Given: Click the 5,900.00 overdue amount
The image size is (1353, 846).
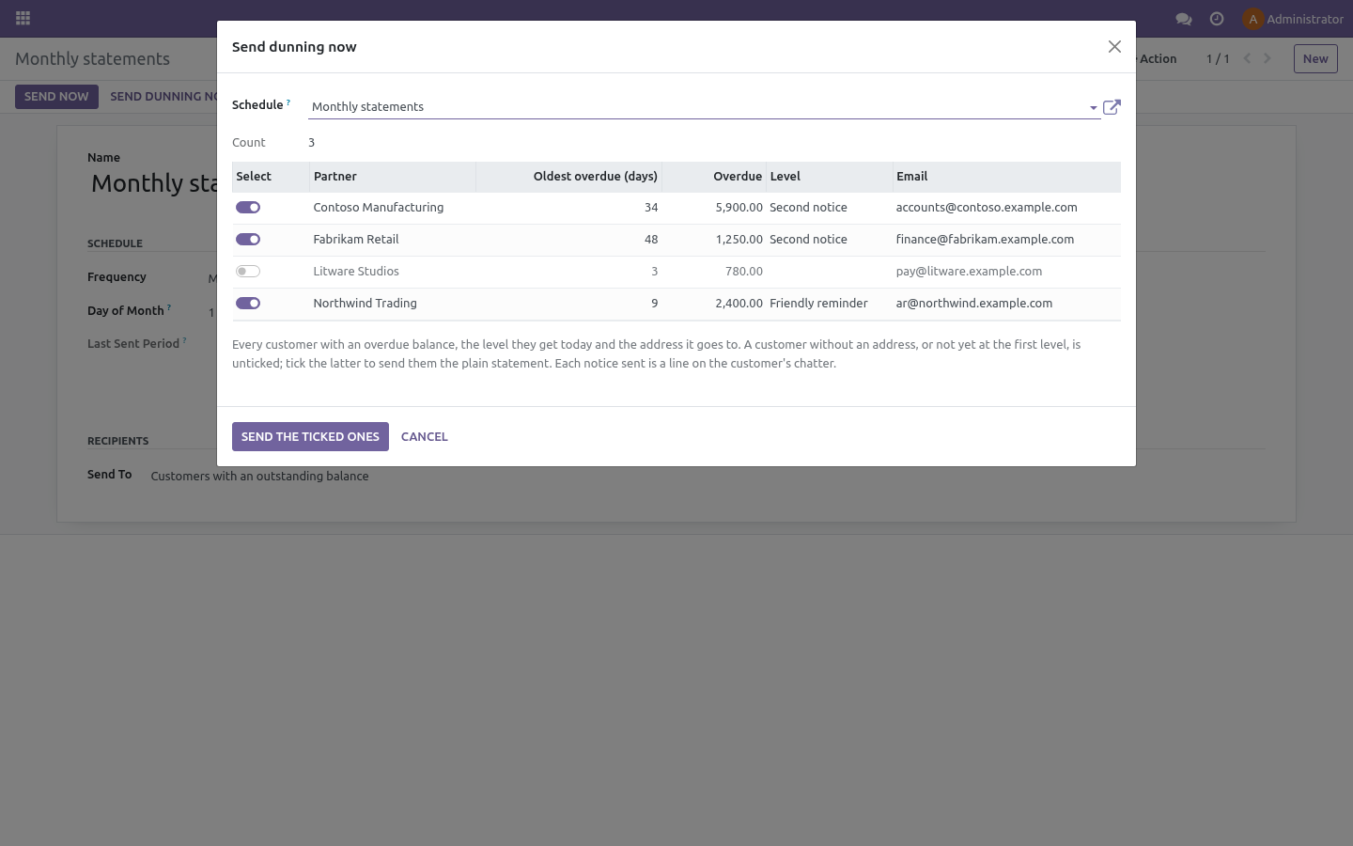Looking at the screenshot, I should (x=739, y=208).
